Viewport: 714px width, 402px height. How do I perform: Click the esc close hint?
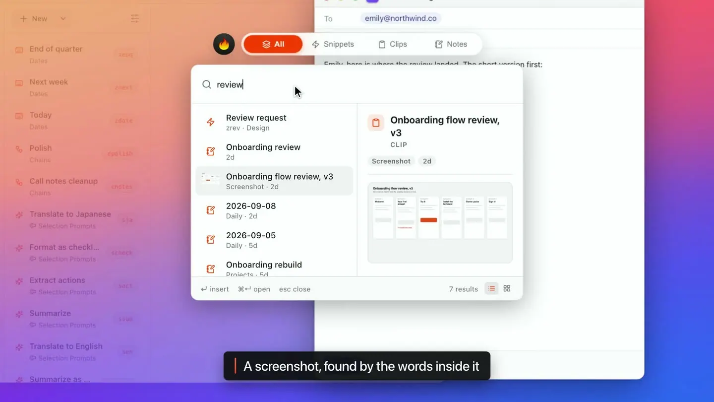pos(295,289)
